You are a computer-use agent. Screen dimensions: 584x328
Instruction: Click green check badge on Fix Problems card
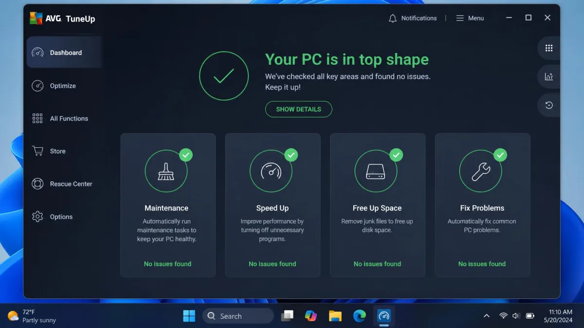(500, 155)
